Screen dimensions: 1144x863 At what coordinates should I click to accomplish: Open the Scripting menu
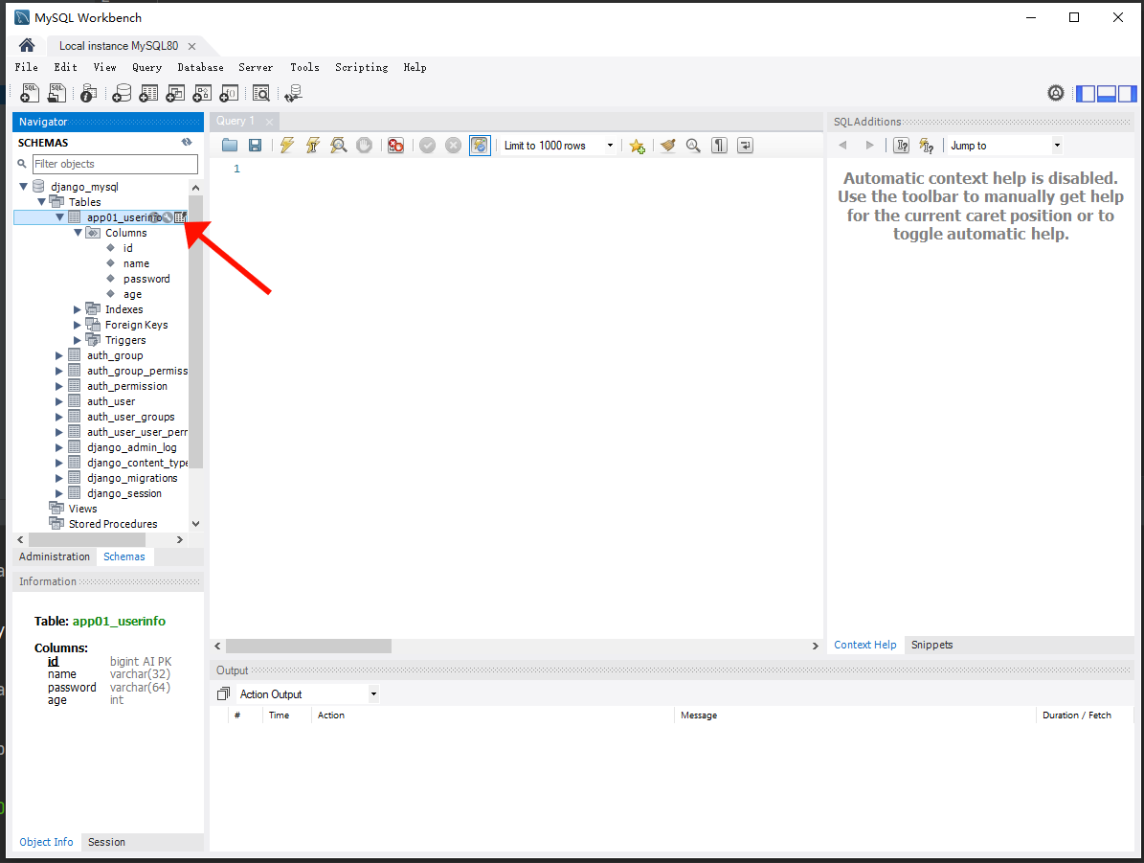(361, 67)
